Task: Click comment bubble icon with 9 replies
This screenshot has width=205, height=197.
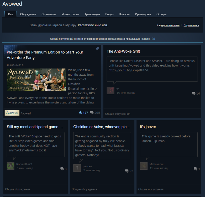Action: [x=195, y=169]
